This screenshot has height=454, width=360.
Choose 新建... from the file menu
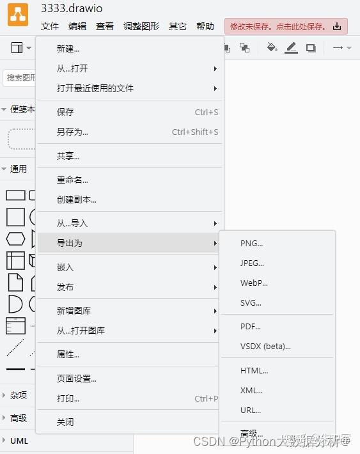(130, 49)
